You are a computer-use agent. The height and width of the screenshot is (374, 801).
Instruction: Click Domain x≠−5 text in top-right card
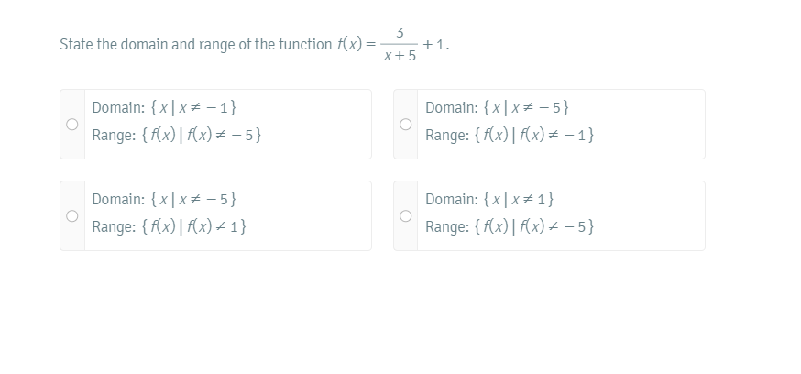pos(497,107)
